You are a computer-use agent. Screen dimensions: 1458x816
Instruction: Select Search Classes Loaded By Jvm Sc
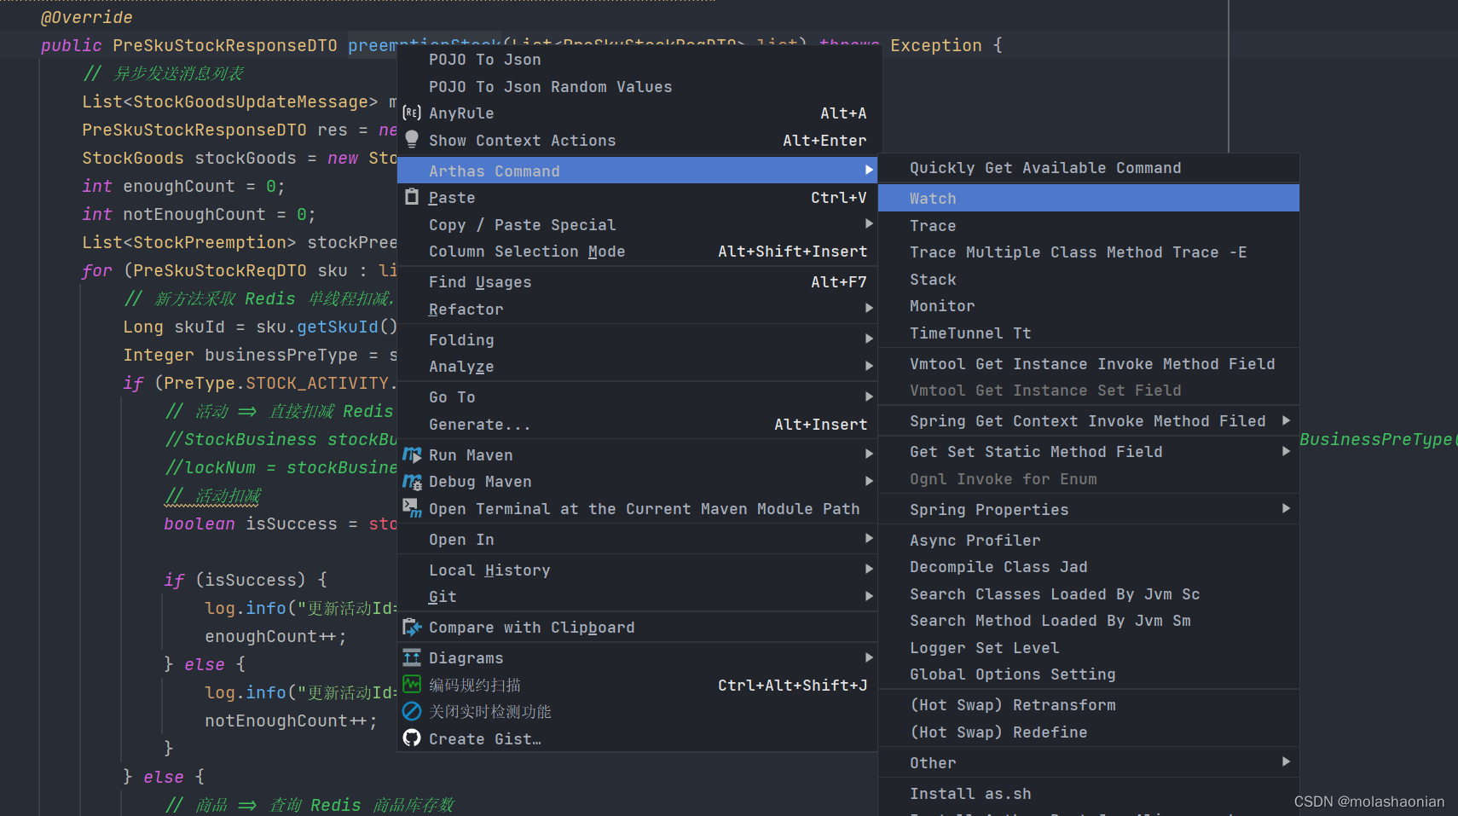(1089, 594)
